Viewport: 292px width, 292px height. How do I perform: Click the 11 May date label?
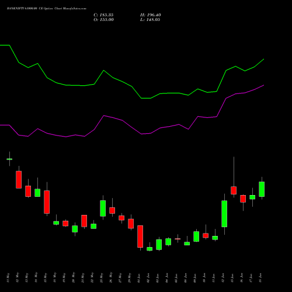pyautogui.click(x=8, y=278)
